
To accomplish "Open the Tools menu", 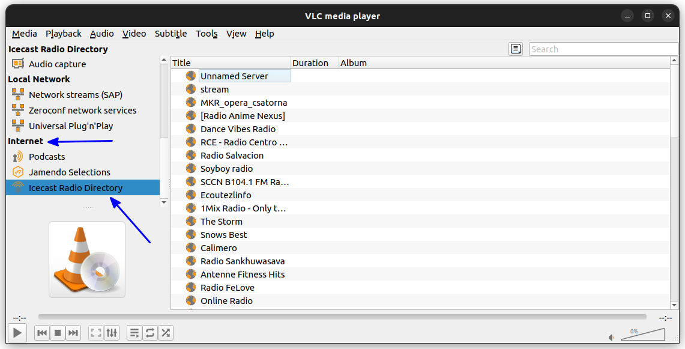I will (207, 34).
